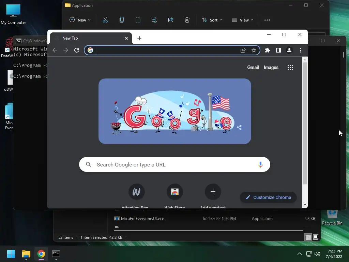Open the volume speaker tray icon
This screenshot has width=349, height=262.
(317, 254)
